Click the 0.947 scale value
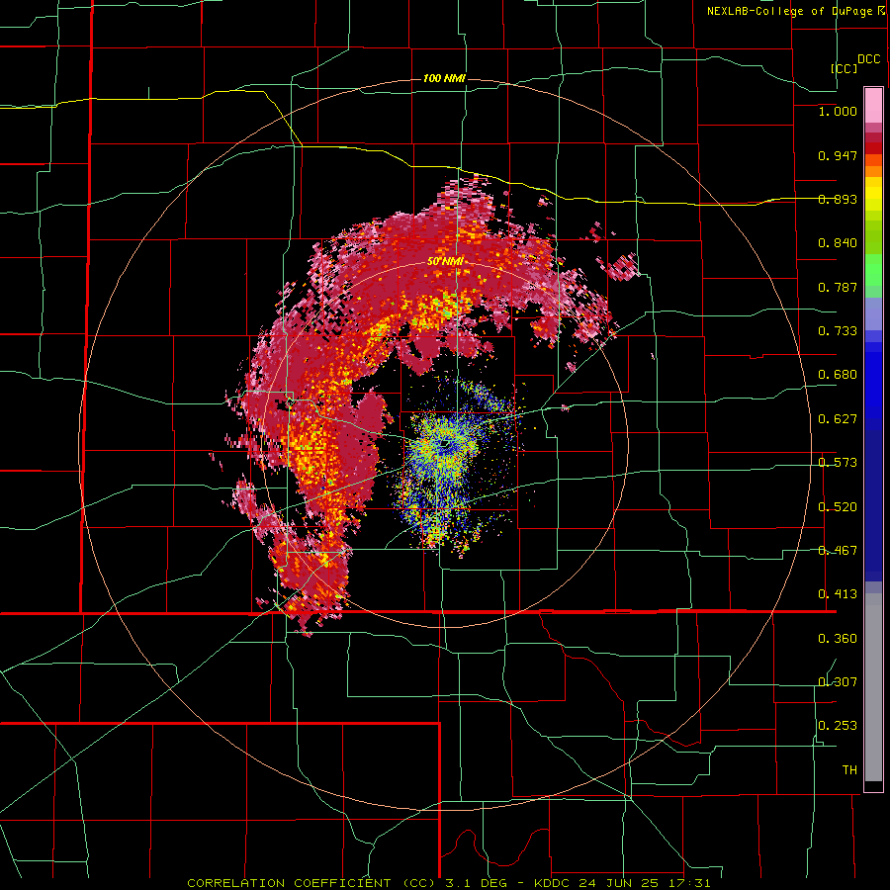 tap(838, 155)
